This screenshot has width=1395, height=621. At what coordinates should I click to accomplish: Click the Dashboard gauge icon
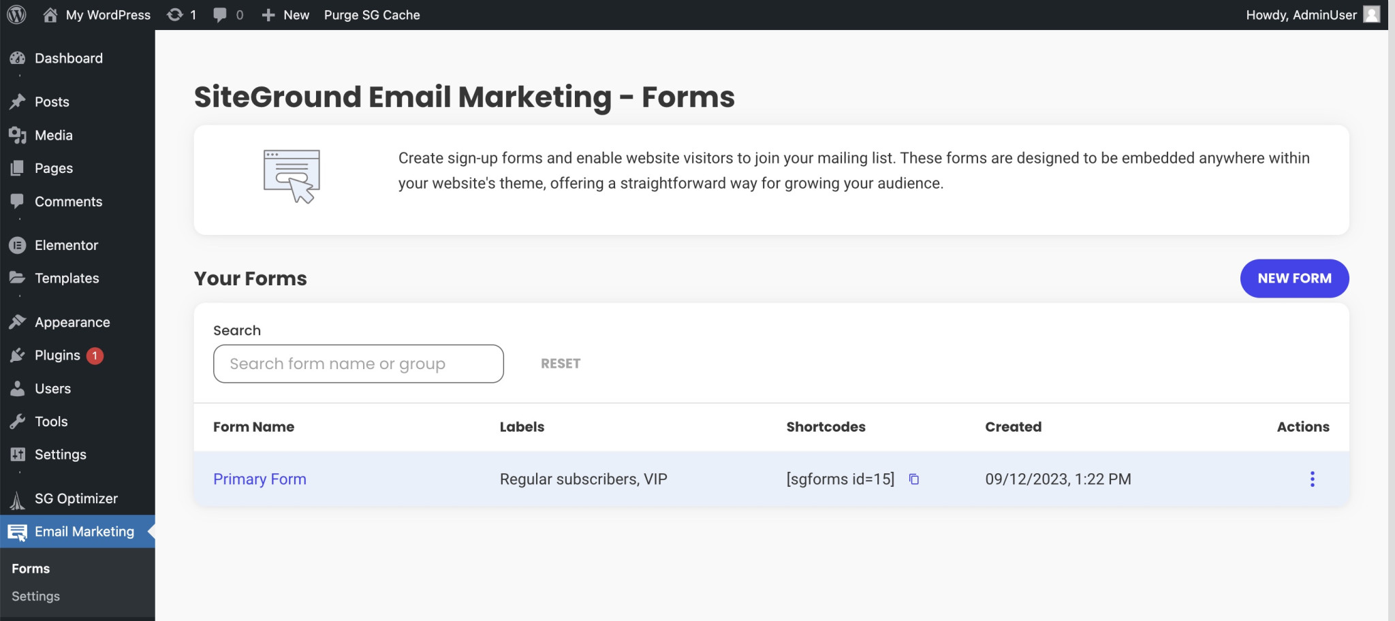point(18,59)
